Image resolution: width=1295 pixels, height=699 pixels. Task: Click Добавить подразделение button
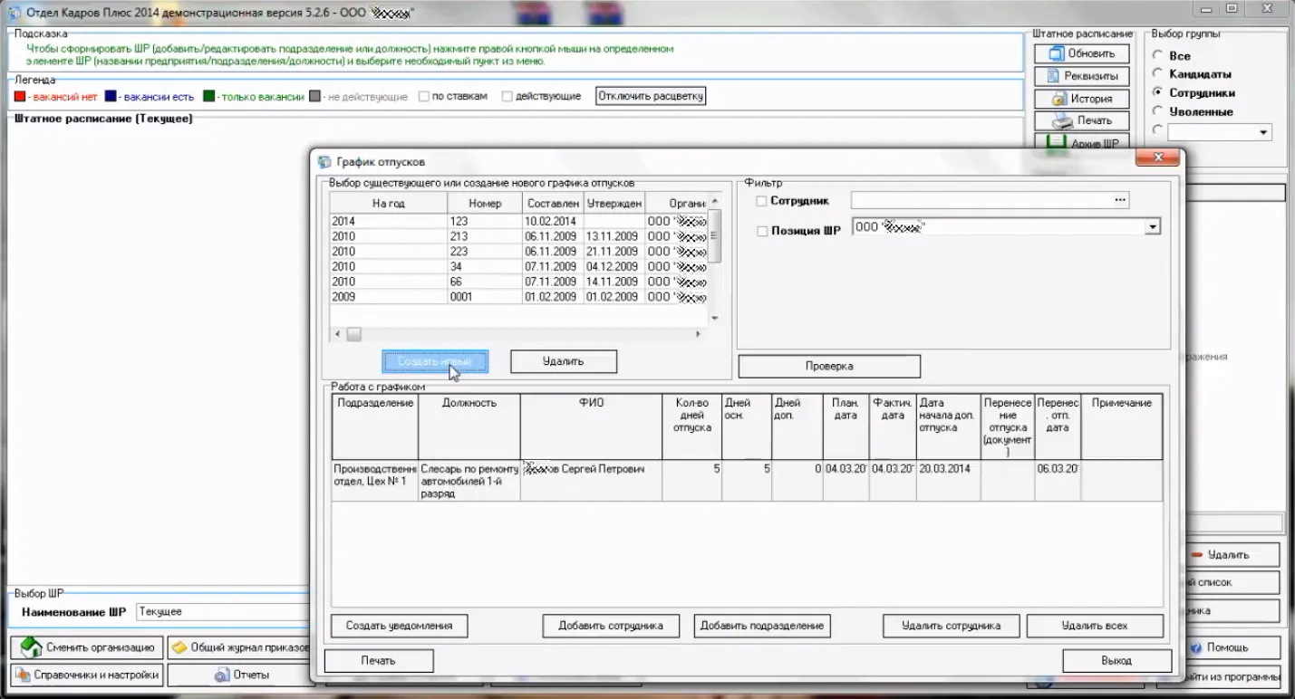[x=762, y=626]
